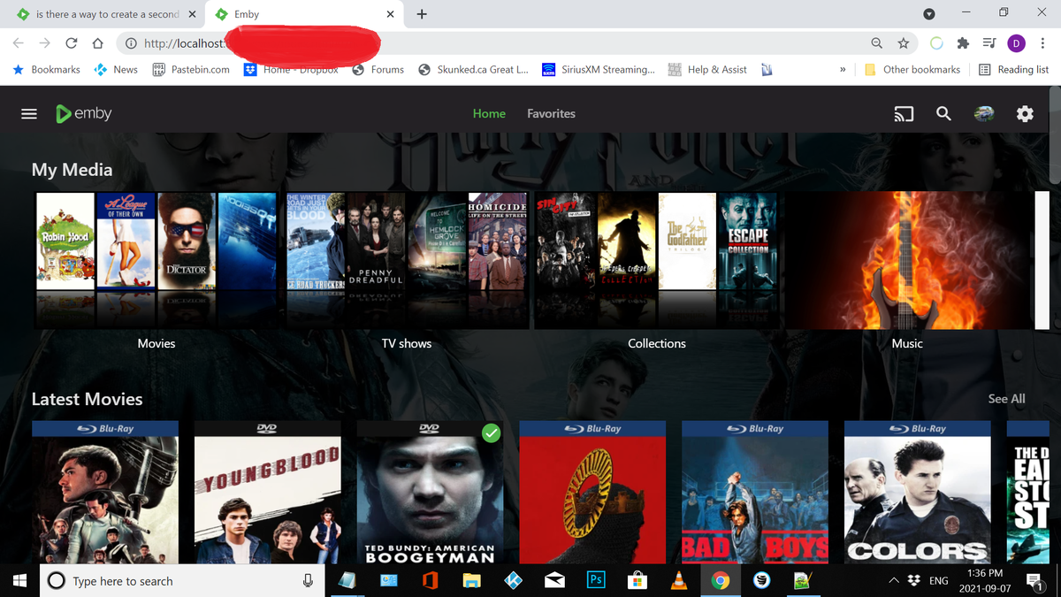The width and height of the screenshot is (1061, 597).
Task: Click the zoom magnifier in address bar
Action: tap(876, 43)
